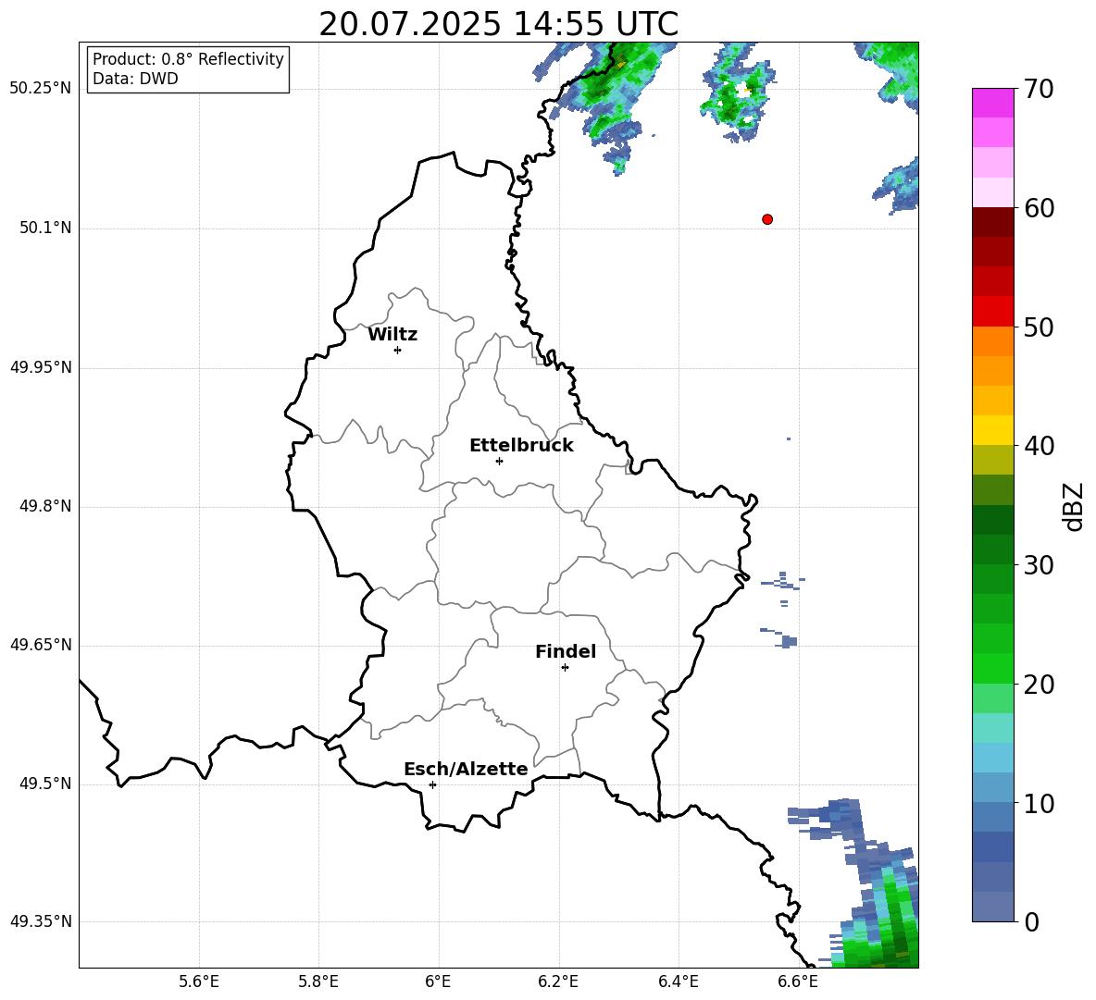Click the colorbar tick label 70
1096x1000 pixels.
click(1039, 89)
